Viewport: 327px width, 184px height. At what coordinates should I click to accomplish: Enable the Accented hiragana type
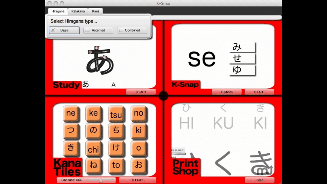coord(98,30)
